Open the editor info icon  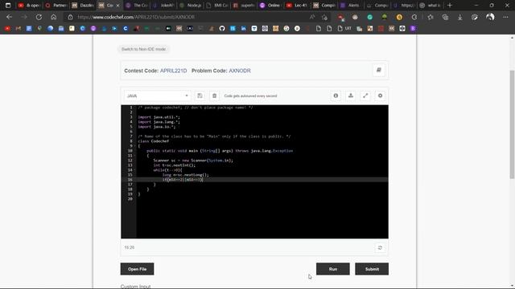click(x=336, y=96)
